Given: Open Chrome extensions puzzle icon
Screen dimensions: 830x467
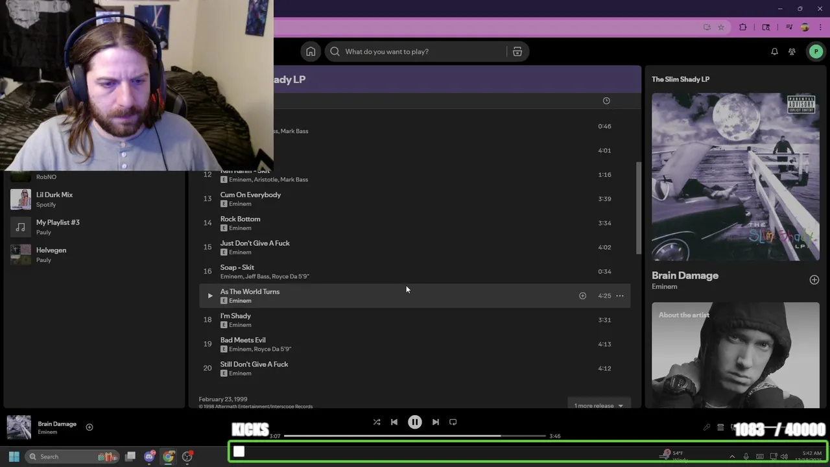Looking at the screenshot, I should tap(743, 27).
